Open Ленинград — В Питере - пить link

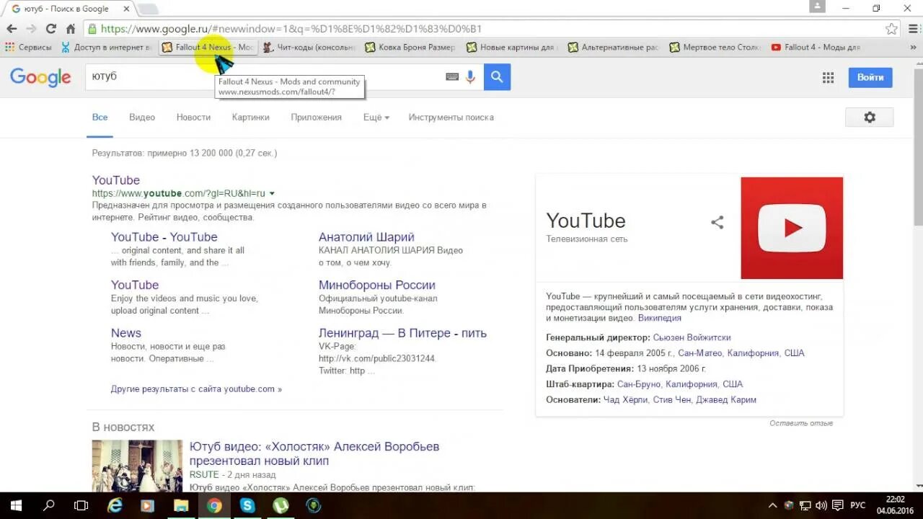(x=402, y=333)
